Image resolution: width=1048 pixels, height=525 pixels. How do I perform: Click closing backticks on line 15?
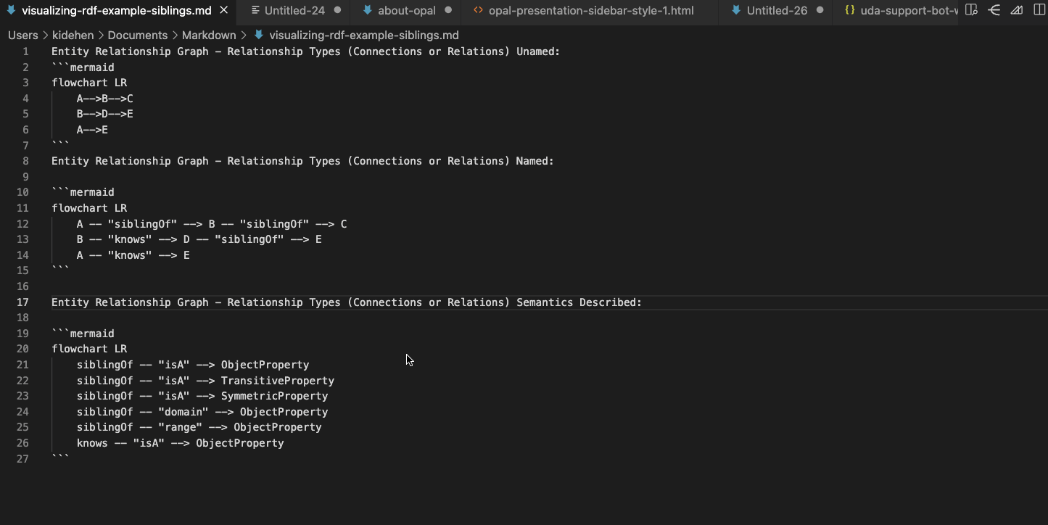[x=61, y=270]
